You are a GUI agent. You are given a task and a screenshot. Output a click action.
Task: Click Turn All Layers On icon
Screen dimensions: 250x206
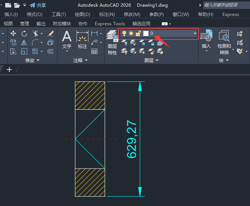pyautogui.click(x=124, y=51)
